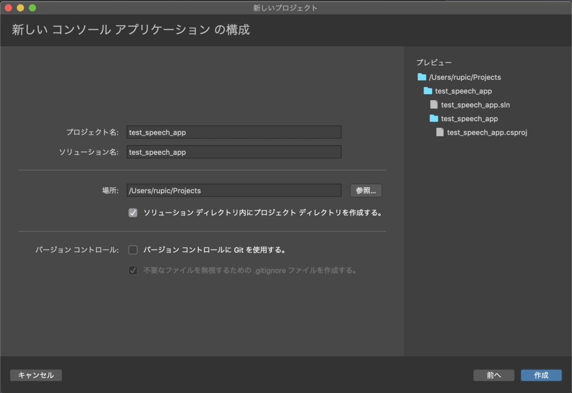This screenshot has height=393, width=572.
Task: Select the /Users/rupic/Projects entry in preview
Action: coord(465,77)
